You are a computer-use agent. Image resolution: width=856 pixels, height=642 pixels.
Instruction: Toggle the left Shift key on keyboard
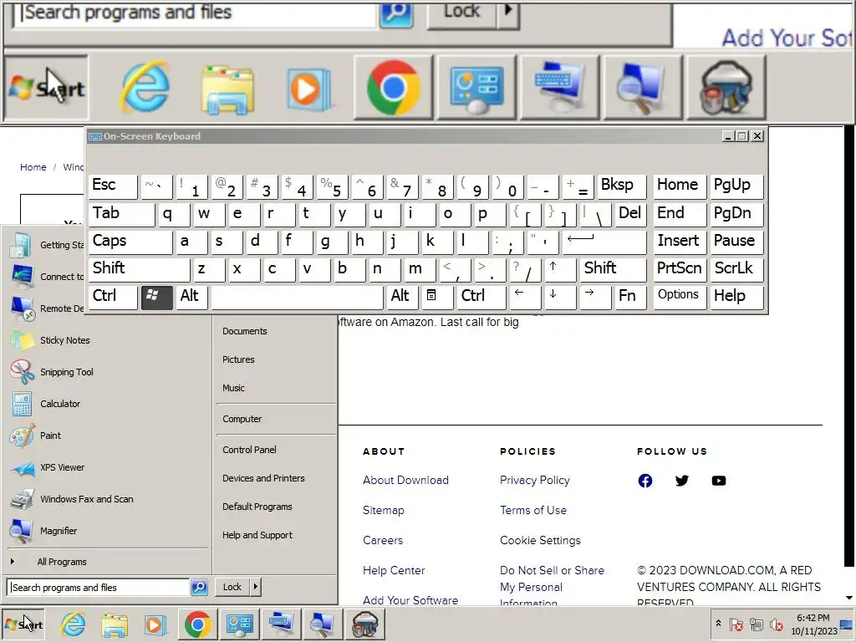140,269
